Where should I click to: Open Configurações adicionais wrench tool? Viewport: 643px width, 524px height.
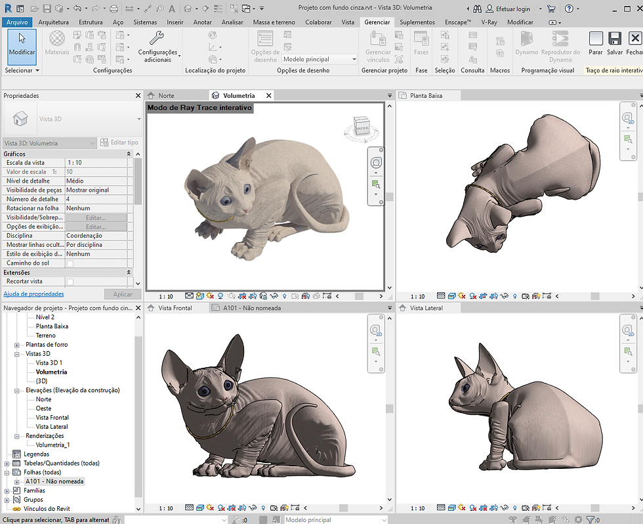[158, 47]
